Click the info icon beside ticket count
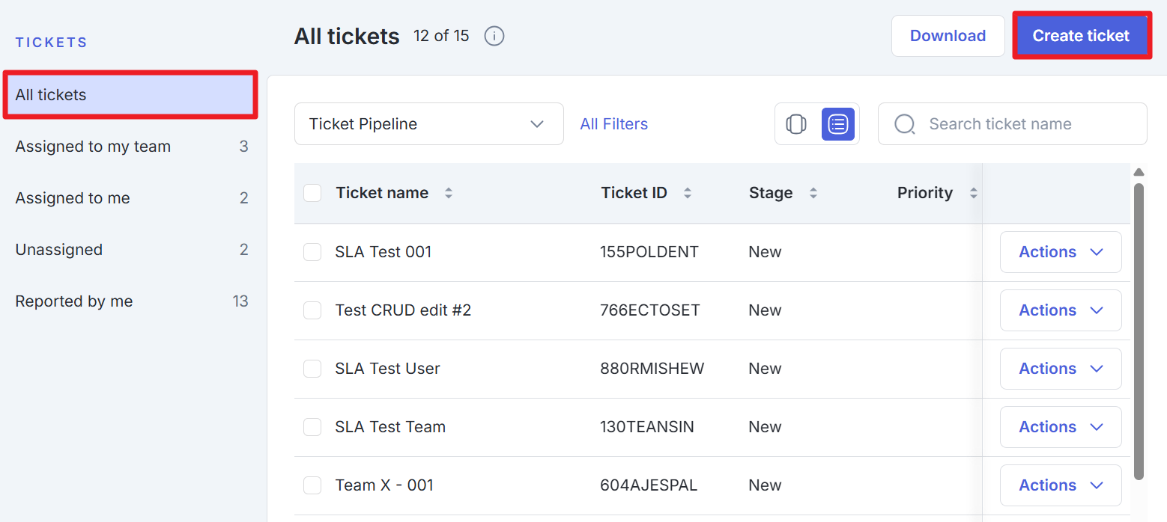This screenshot has width=1167, height=522. point(494,36)
